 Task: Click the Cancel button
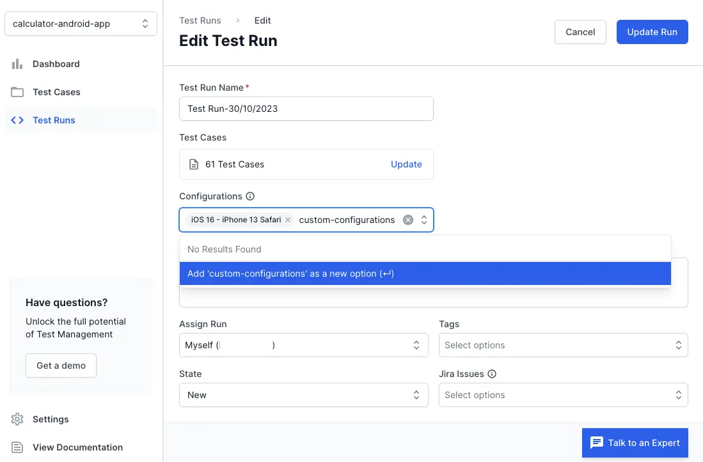point(580,32)
